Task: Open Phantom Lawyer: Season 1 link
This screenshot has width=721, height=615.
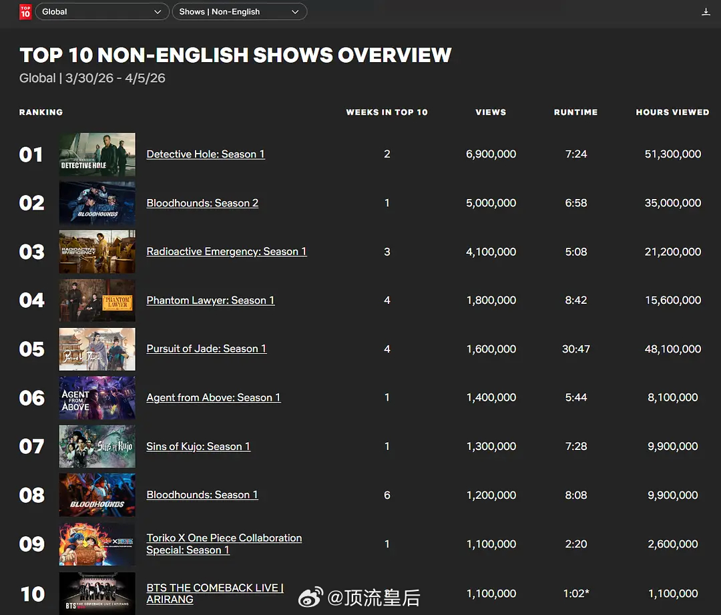Action: [x=210, y=300]
